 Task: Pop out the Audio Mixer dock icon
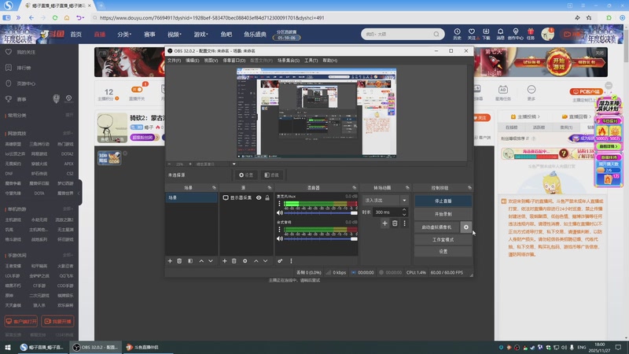pos(355,187)
